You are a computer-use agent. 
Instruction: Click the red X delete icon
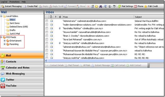pos(88,7)
